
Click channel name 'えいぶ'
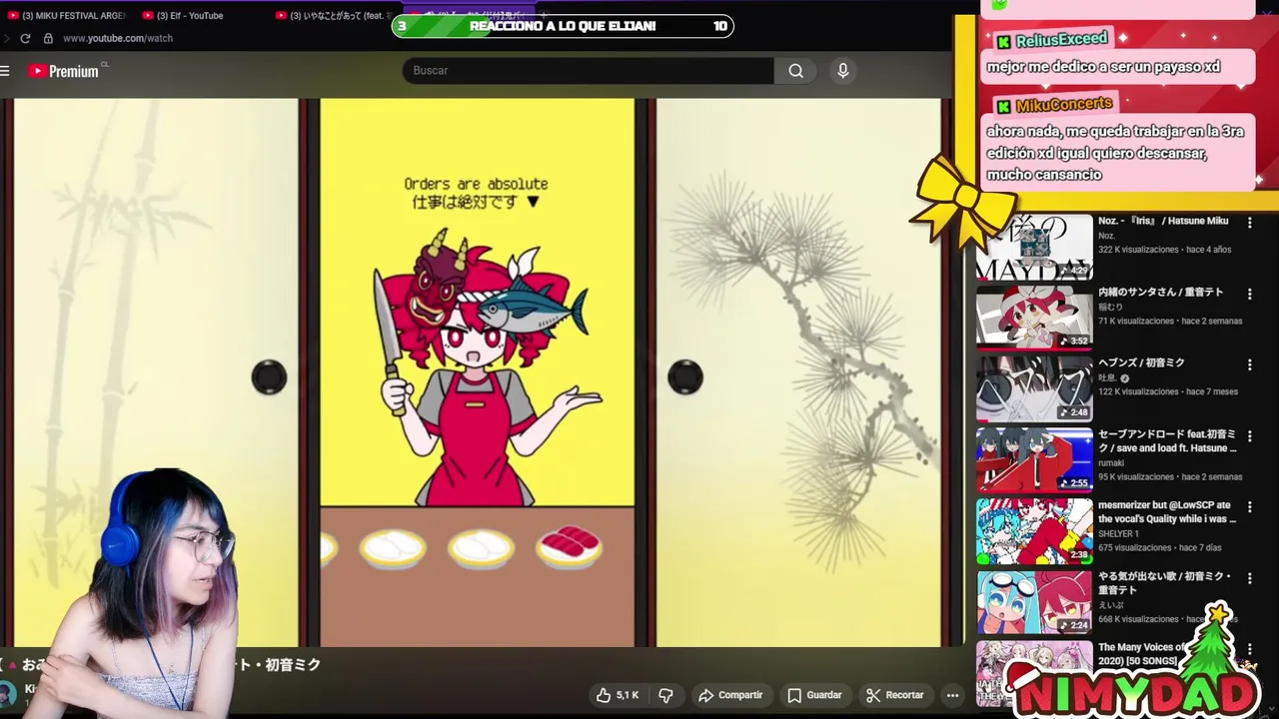click(x=1110, y=605)
